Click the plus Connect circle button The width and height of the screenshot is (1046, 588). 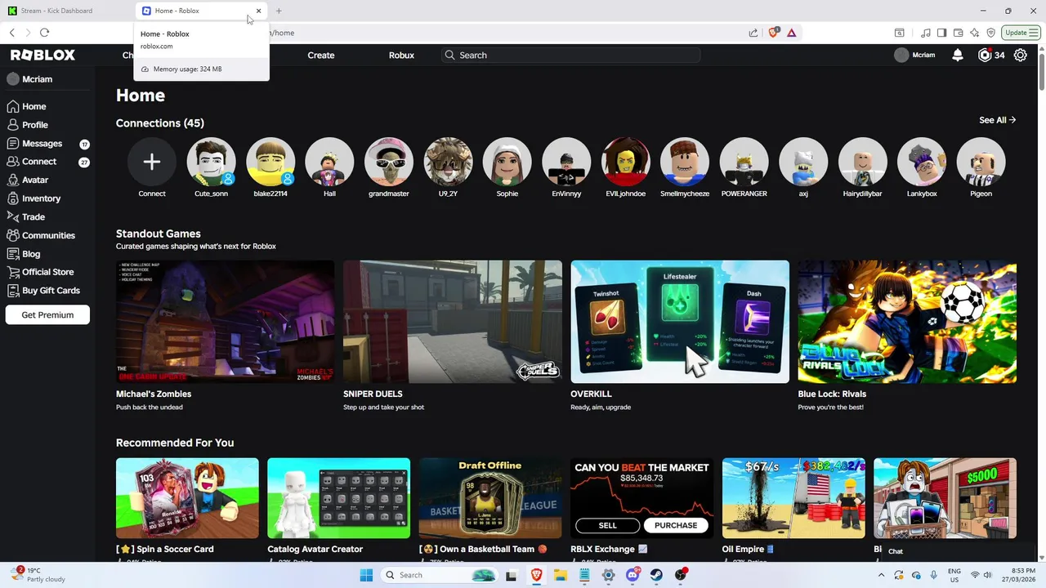(x=152, y=162)
